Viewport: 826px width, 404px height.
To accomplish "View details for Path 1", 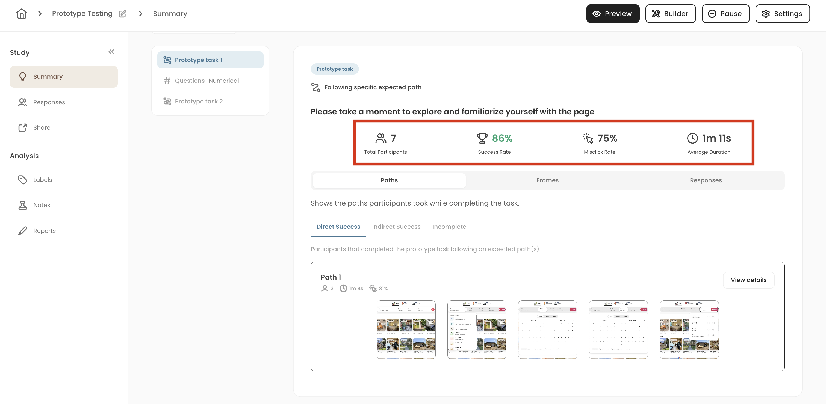I will pos(748,280).
